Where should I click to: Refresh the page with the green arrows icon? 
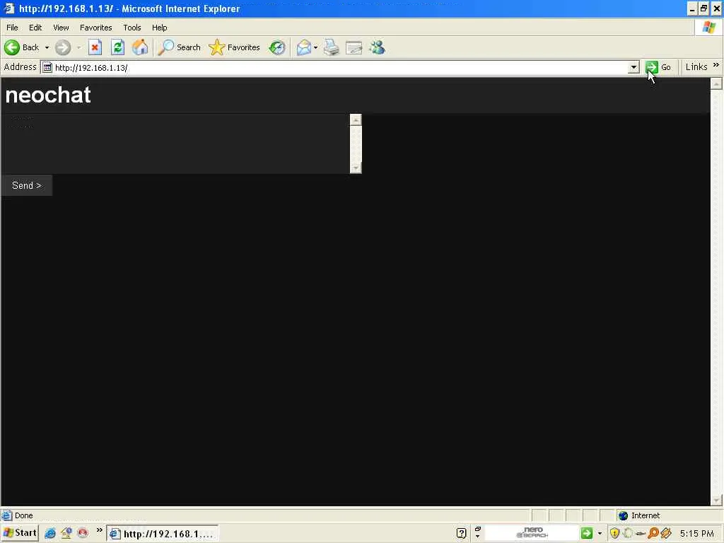(118, 47)
